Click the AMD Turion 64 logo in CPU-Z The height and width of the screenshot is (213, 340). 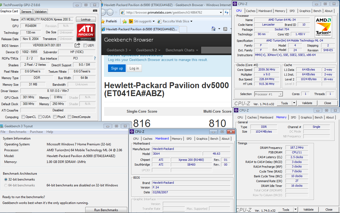pyautogui.click(x=323, y=27)
